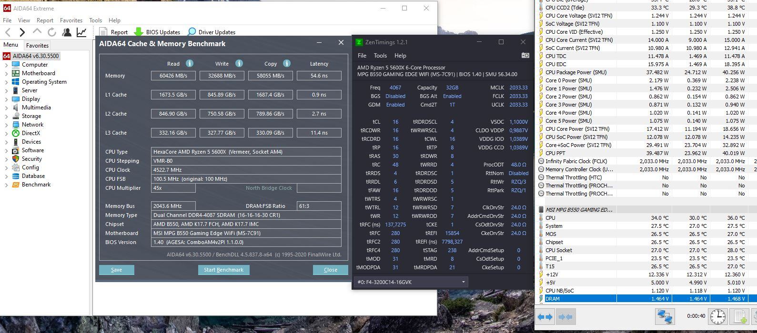
Task: Expand the Network tree node
Action: (x=6, y=125)
